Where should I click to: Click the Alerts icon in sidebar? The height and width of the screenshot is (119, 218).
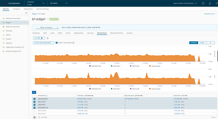[x=3, y=35]
